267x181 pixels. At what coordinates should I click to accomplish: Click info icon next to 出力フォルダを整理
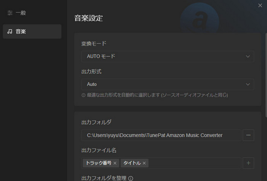[130, 178]
